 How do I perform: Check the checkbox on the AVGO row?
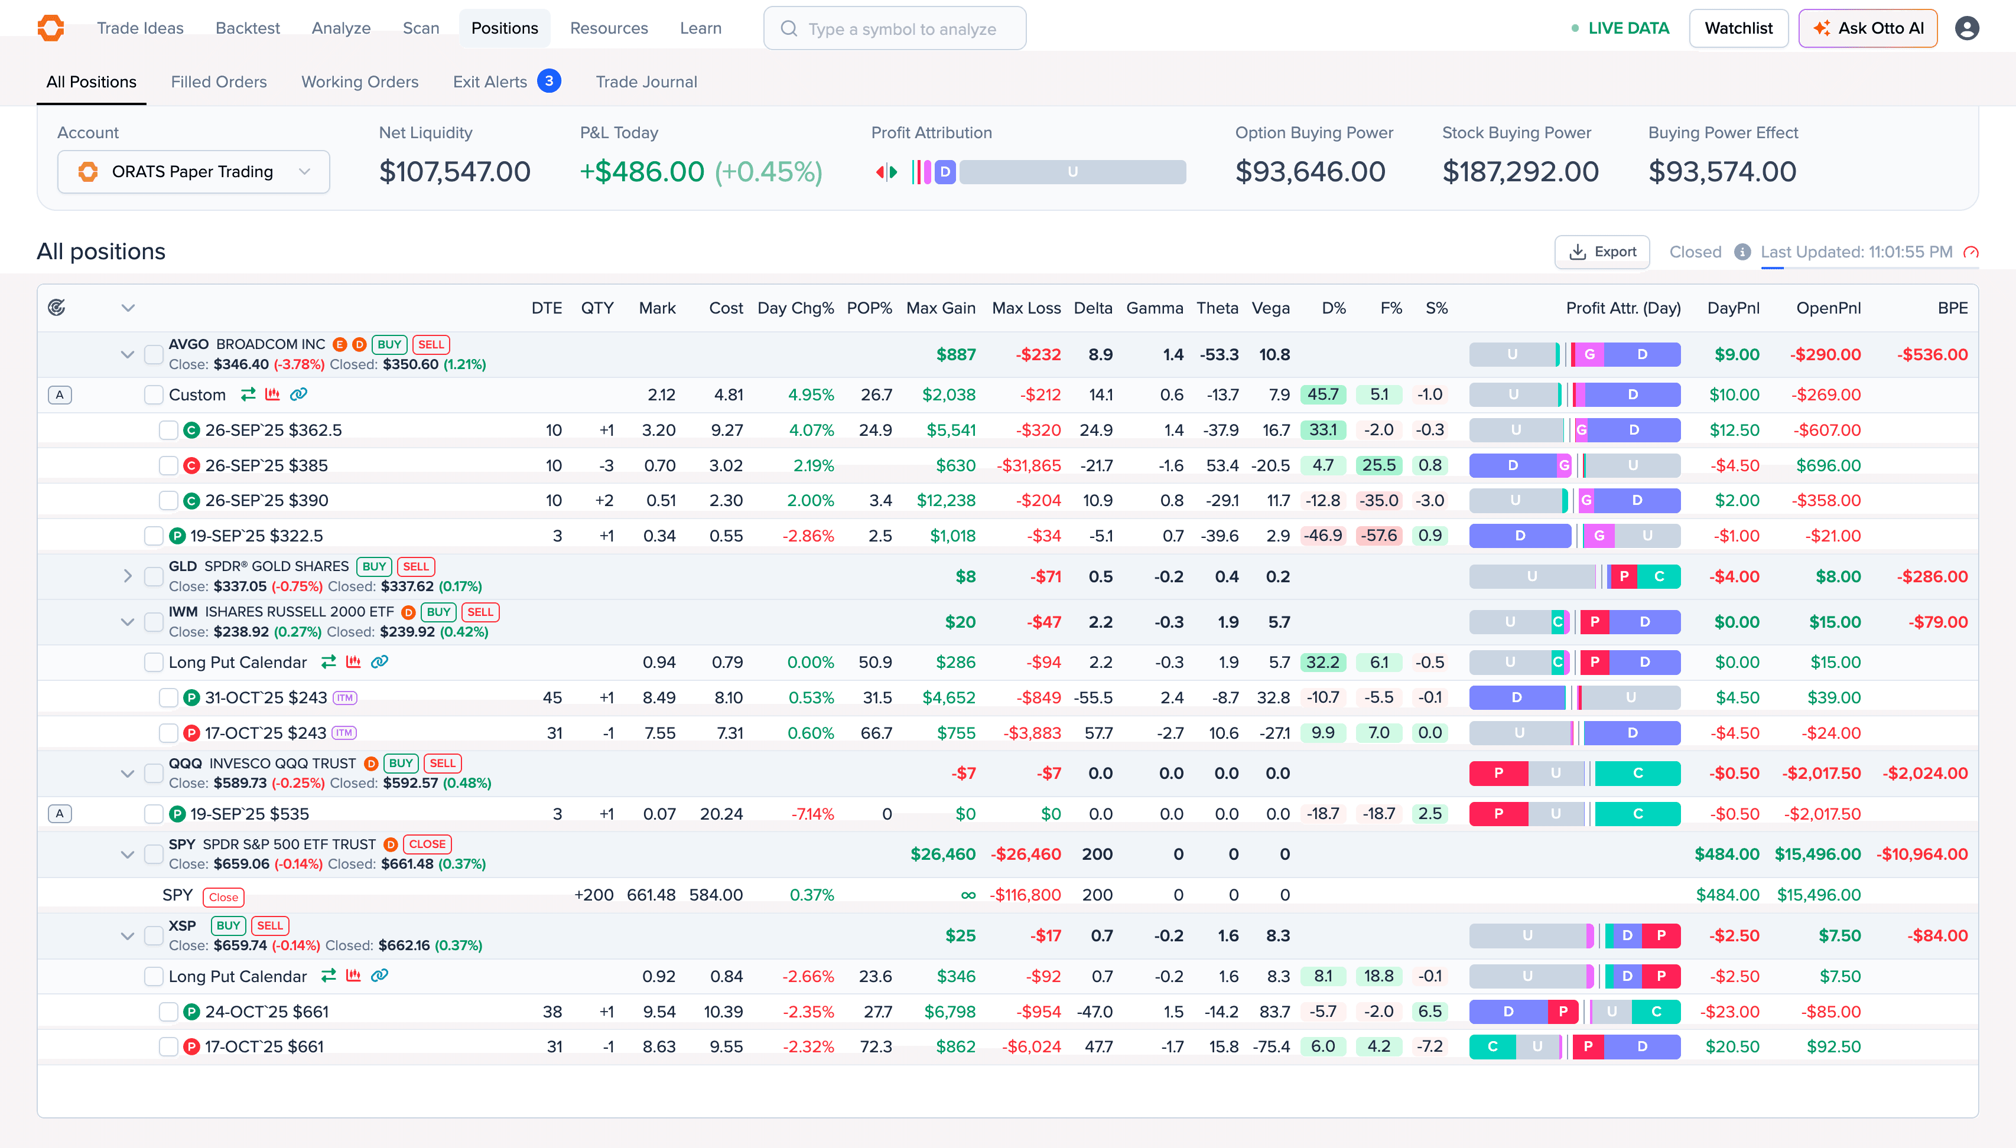[x=154, y=354]
